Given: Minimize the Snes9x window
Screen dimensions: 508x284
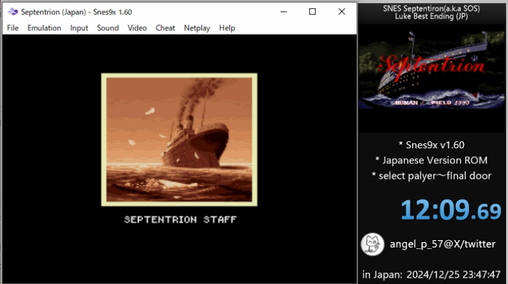Looking at the screenshot, I should (x=284, y=12).
